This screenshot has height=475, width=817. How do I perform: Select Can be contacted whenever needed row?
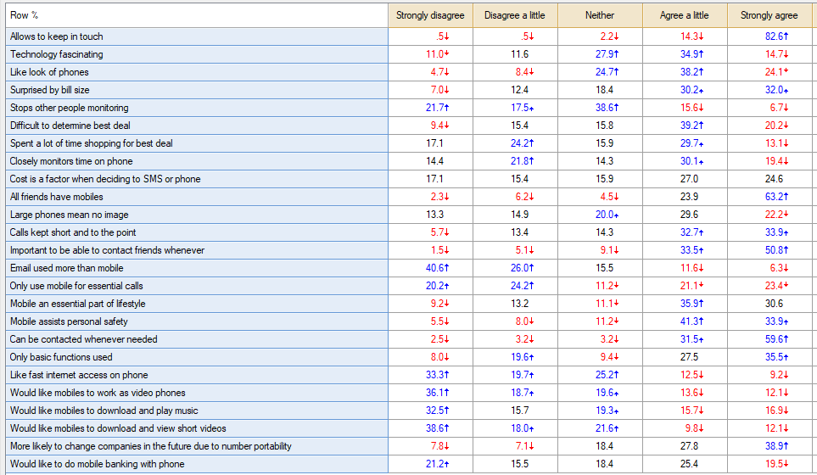197,339
